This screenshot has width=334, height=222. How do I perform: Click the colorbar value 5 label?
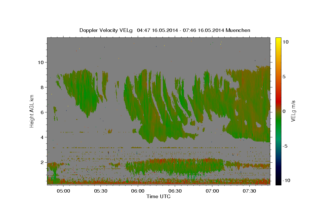[284, 77]
